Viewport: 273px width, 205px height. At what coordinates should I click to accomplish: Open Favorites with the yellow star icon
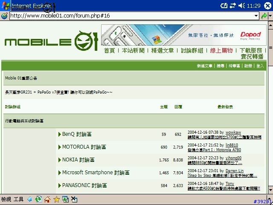click(x=56, y=199)
